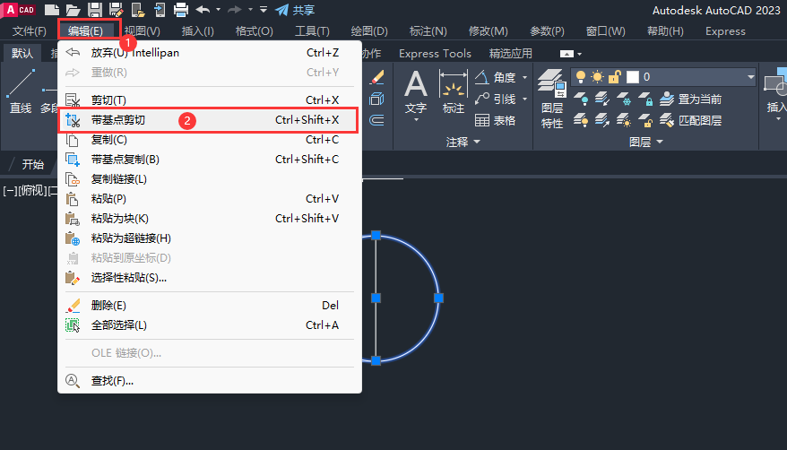Select the 标注 dimension tool
The height and width of the screenshot is (450, 787).
[x=453, y=92]
